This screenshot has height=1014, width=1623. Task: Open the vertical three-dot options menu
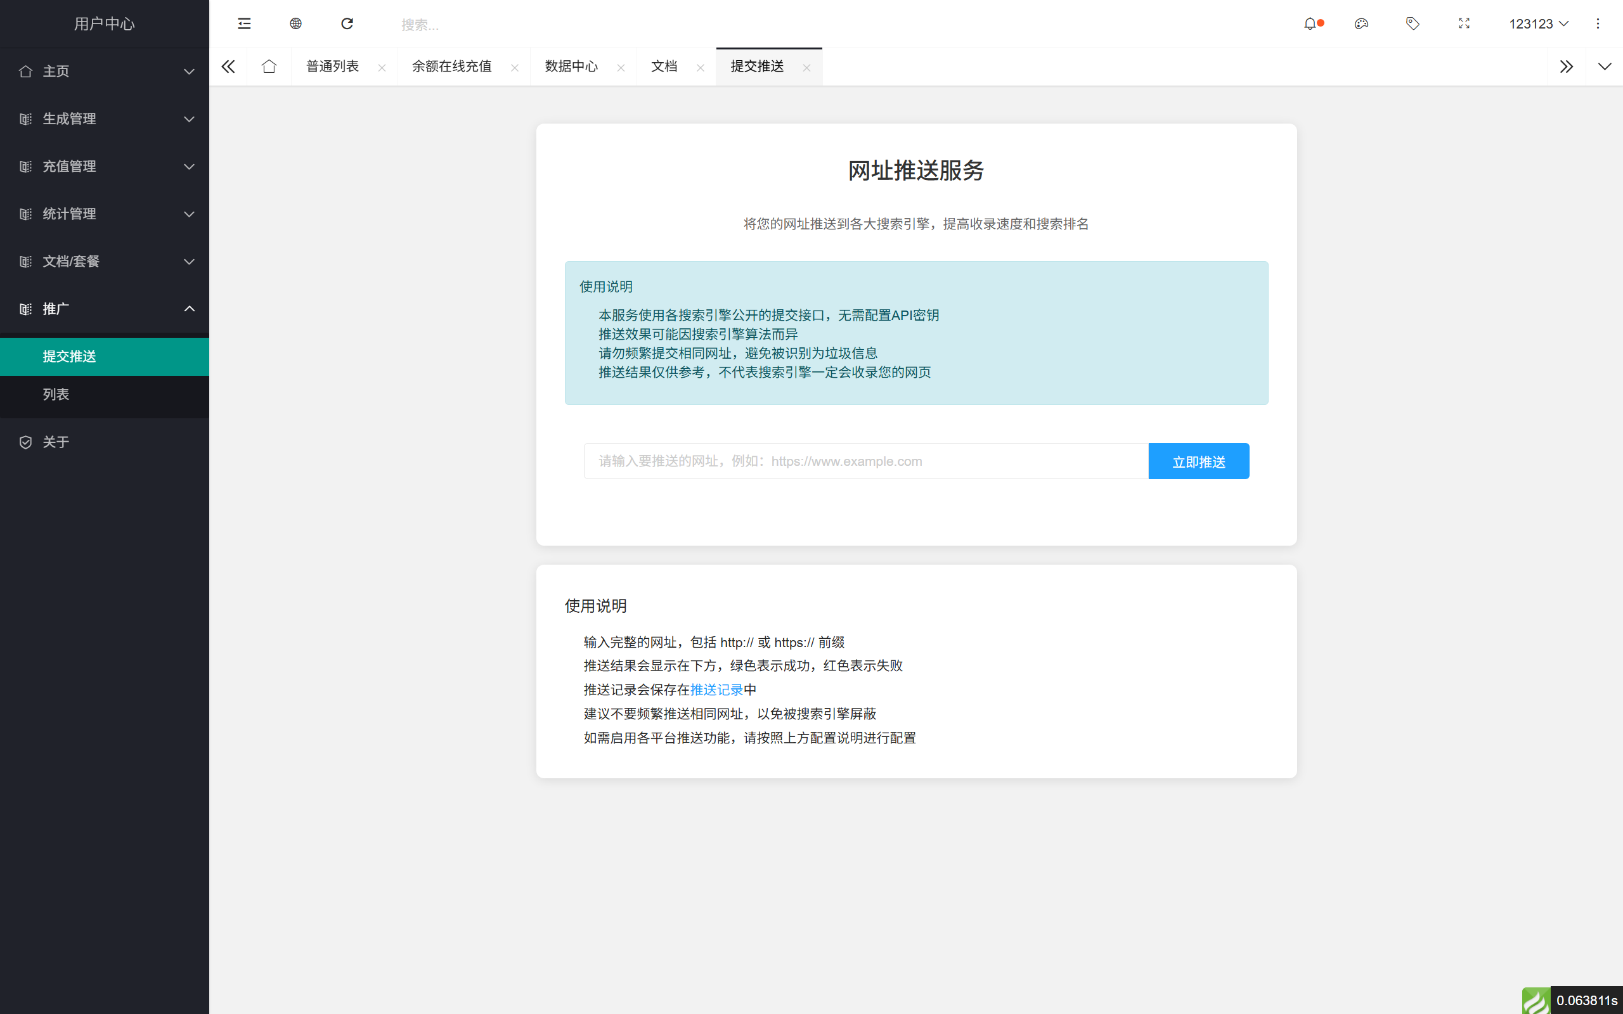point(1599,23)
